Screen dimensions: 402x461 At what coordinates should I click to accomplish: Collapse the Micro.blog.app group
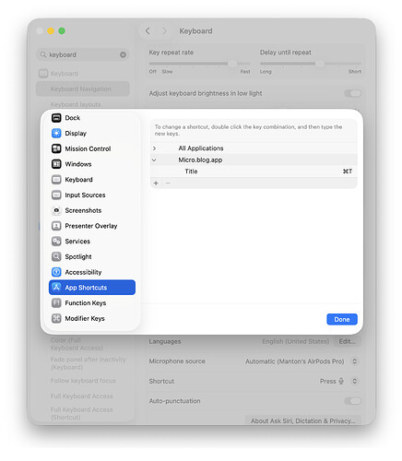click(x=154, y=160)
